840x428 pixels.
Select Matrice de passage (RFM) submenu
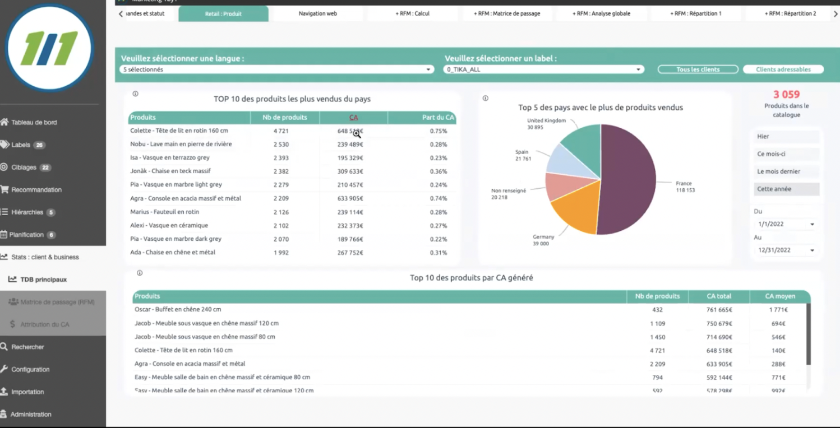(53, 302)
